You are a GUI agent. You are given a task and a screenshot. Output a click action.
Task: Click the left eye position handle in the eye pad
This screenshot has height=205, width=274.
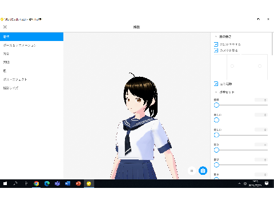[232, 66]
